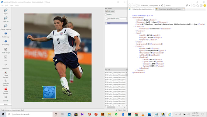Click the Save icon in labelImg toolbar

click(6, 57)
